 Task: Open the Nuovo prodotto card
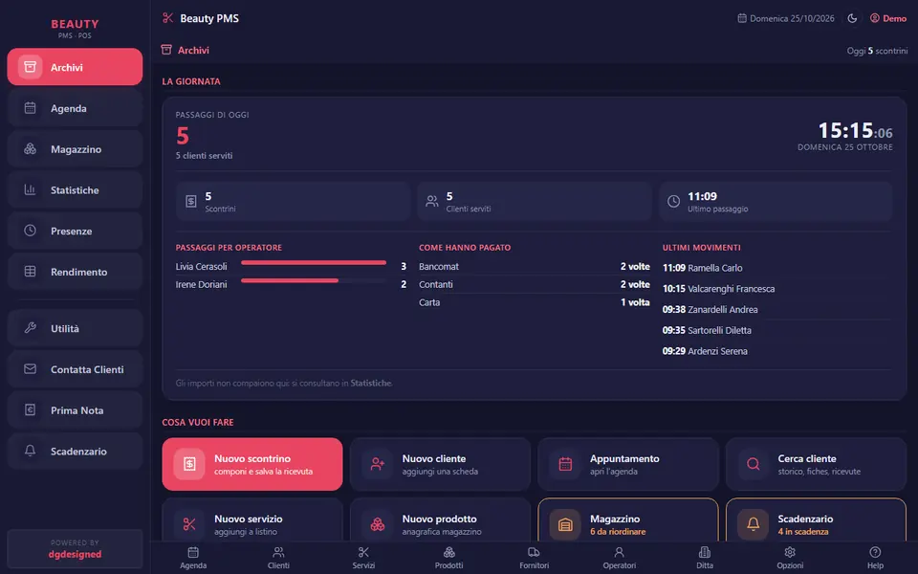coord(440,520)
